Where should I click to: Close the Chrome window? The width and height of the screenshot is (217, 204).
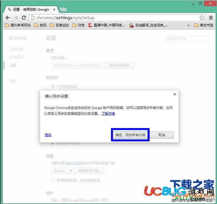click(x=211, y=3)
